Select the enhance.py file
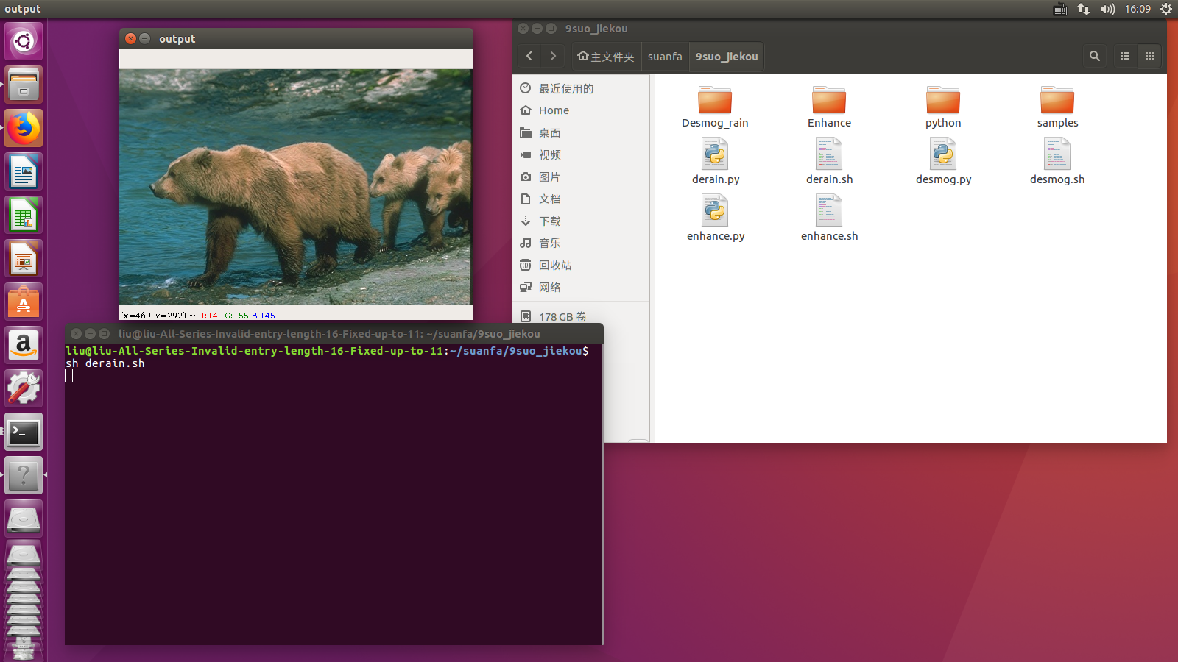1178x662 pixels. click(715, 218)
